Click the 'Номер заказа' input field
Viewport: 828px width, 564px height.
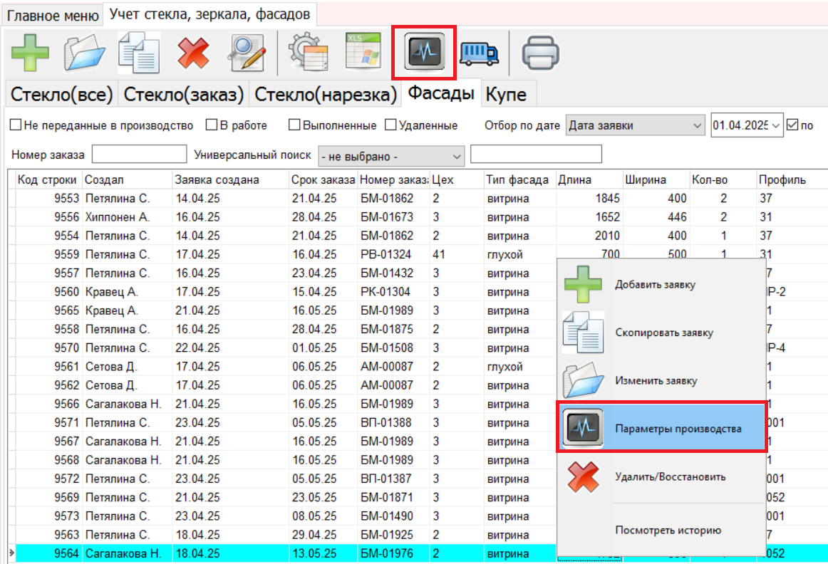tap(139, 154)
